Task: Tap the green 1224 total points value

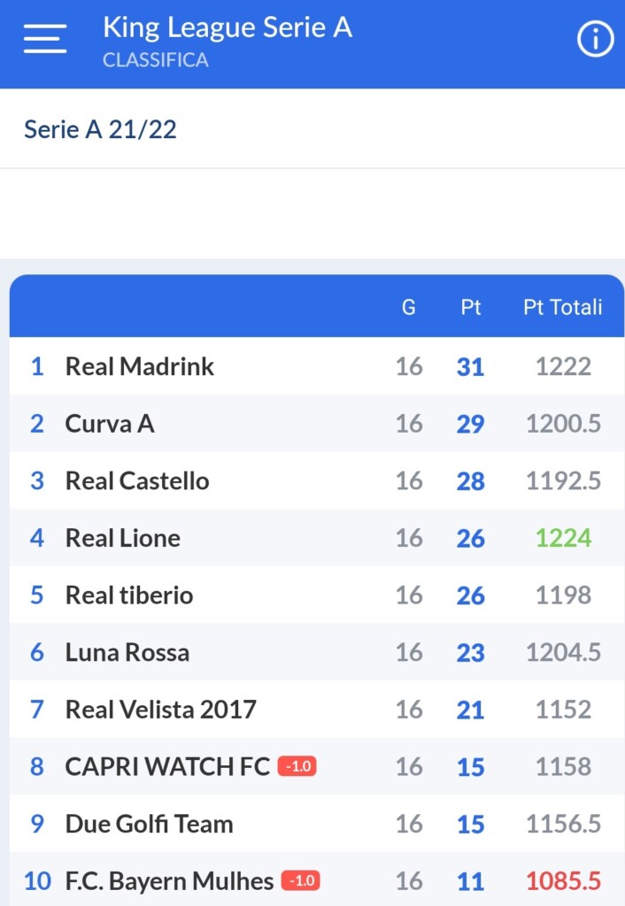Action: point(563,538)
